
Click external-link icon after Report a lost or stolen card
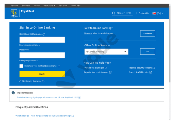[110, 72]
